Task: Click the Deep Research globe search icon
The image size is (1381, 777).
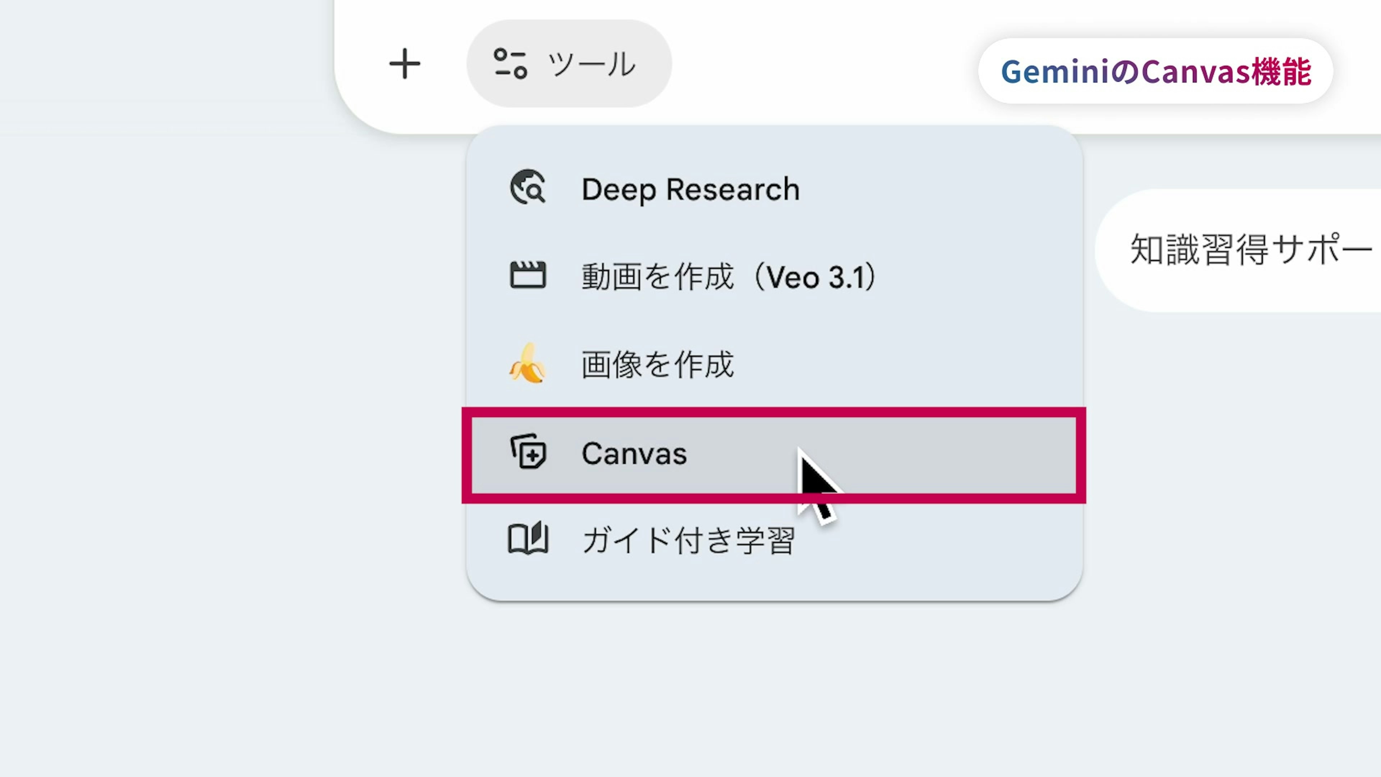Action: click(x=528, y=188)
